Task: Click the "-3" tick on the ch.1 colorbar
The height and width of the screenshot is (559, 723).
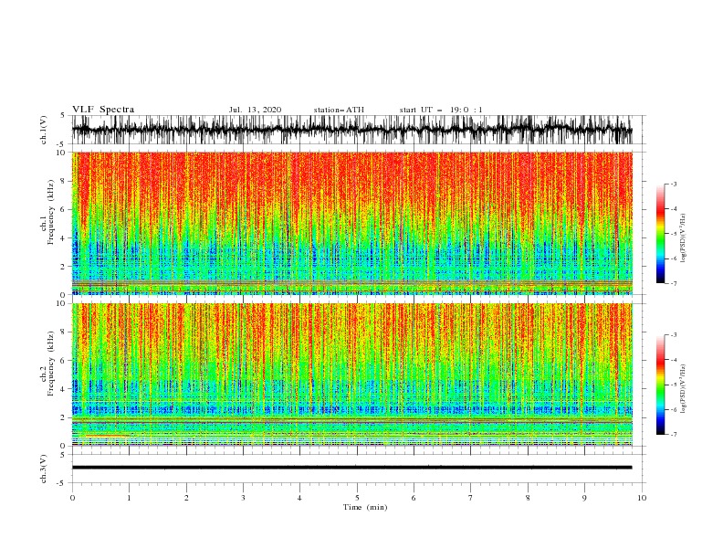Action: (x=673, y=184)
